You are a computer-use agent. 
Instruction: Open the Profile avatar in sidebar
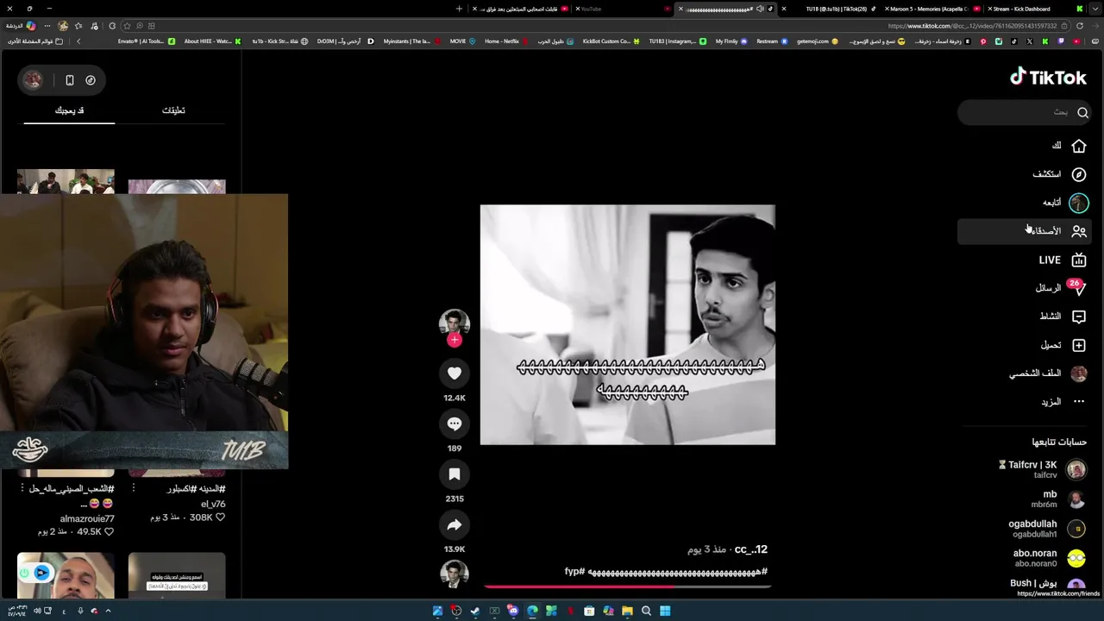1079,373
